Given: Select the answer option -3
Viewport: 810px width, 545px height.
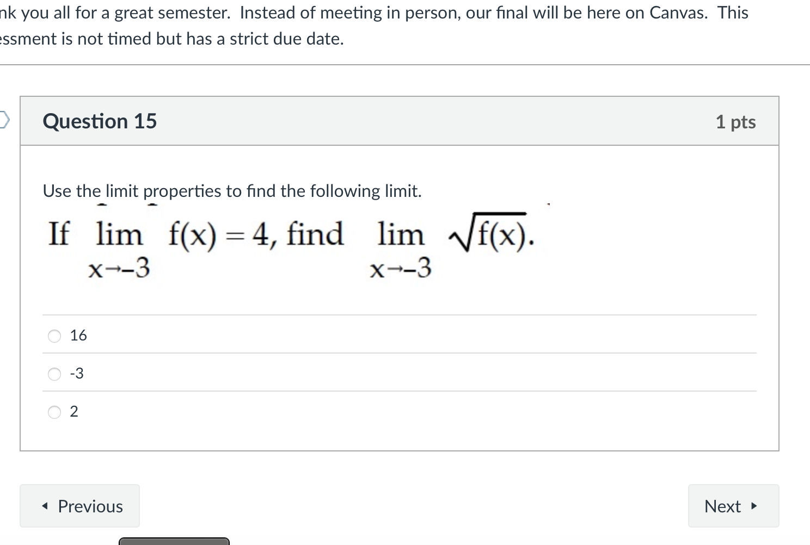Looking at the screenshot, I should [76, 373].
